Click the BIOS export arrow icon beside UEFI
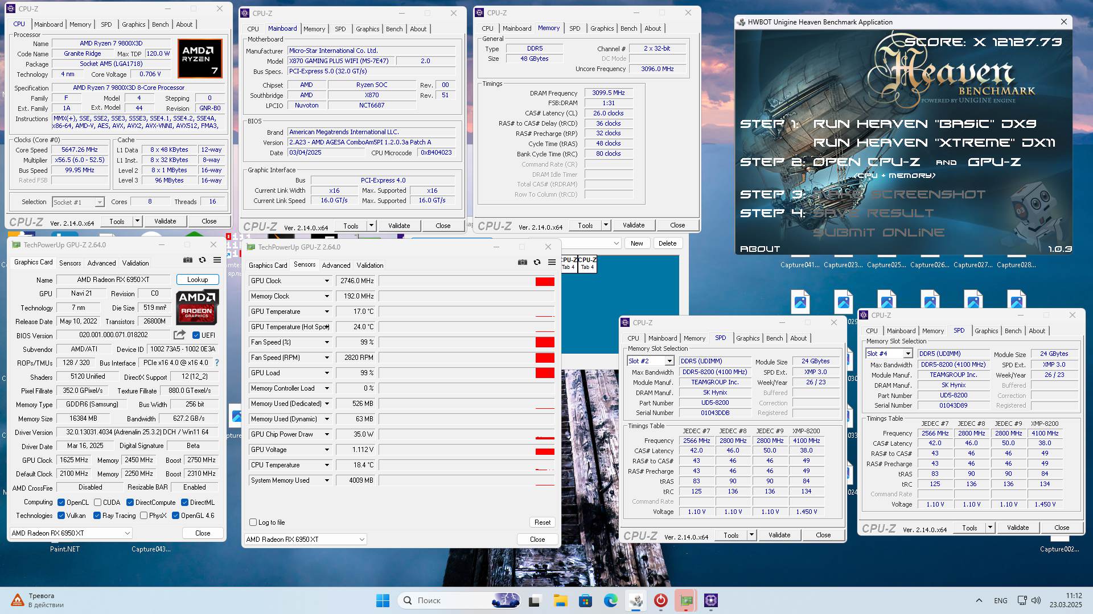 [179, 335]
